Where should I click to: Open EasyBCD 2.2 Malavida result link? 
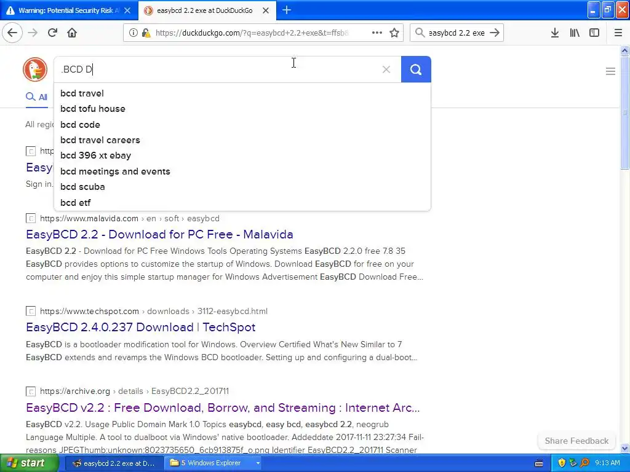click(x=159, y=234)
